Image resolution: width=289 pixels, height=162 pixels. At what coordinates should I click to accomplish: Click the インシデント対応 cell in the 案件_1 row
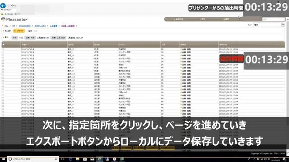pyautogui.click(x=125, y=52)
